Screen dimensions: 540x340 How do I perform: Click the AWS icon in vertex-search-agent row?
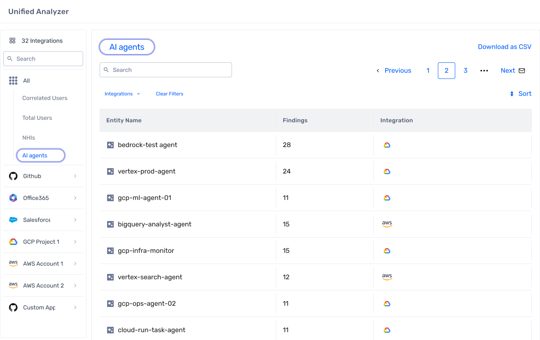tap(387, 277)
